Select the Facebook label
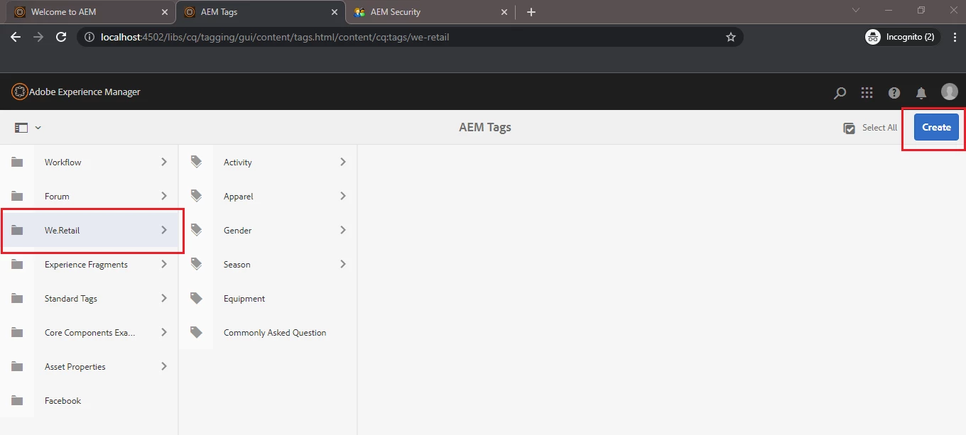This screenshot has height=435, width=966. pyautogui.click(x=63, y=401)
